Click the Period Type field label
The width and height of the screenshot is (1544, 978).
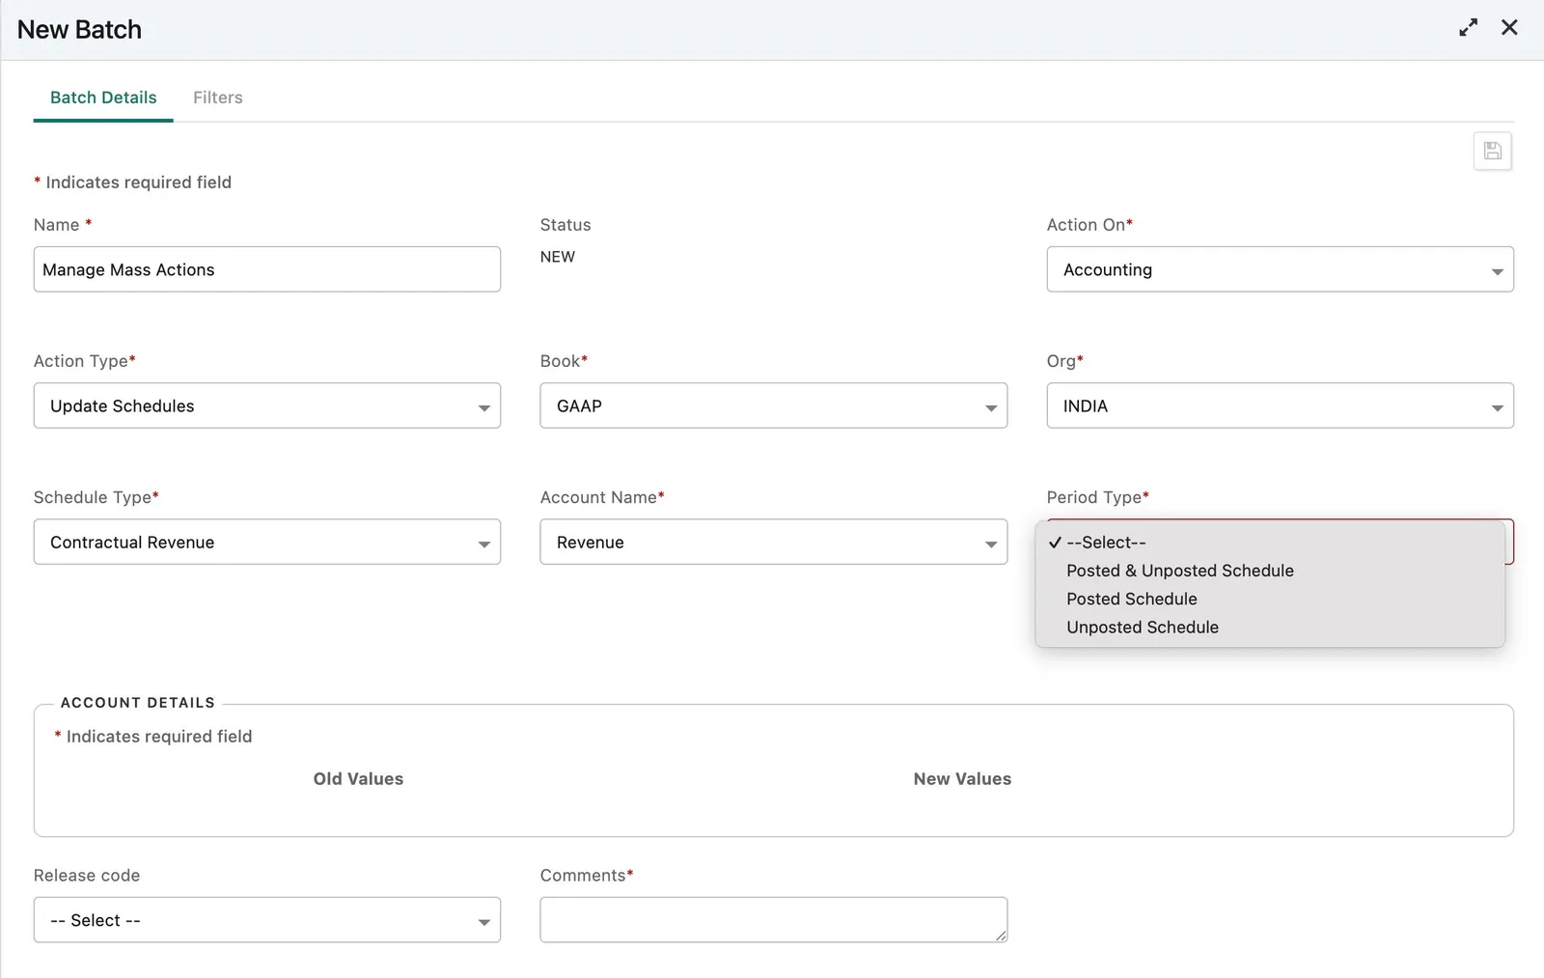point(1097,497)
